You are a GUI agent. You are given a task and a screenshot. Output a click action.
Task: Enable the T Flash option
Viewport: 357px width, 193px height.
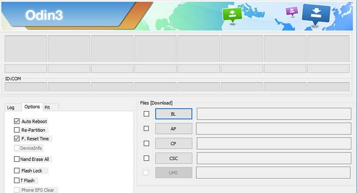(17, 181)
